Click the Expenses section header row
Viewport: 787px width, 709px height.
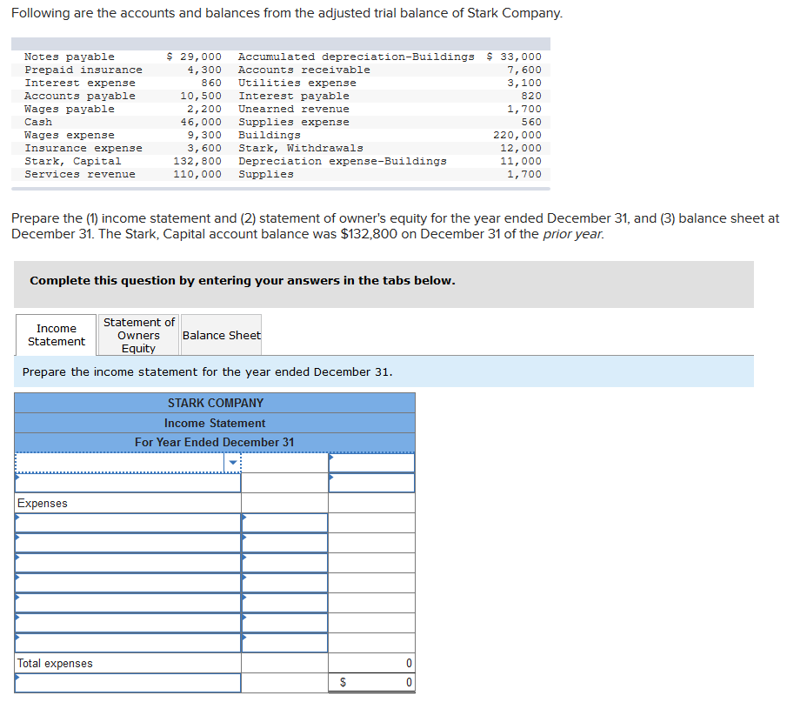126,502
